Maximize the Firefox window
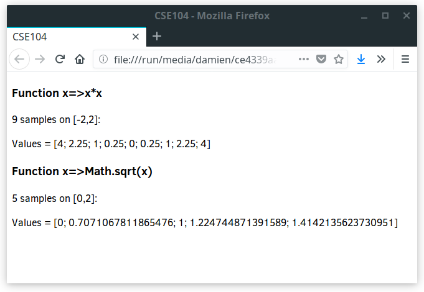Screen dimensions: 424x292 click(385, 16)
